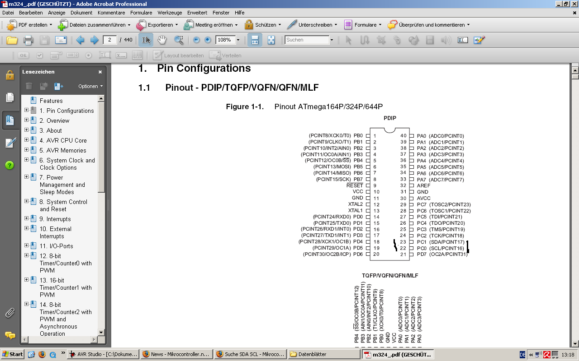The height and width of the screenshot is (361, 579).
Task: Jump to '5. AVR Memories' bookmark
Action: click(x=62, y=150)
